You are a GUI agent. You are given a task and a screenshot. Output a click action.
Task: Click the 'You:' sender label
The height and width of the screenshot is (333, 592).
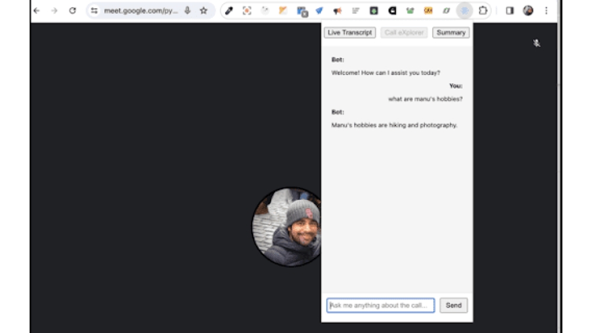[456, 86]
